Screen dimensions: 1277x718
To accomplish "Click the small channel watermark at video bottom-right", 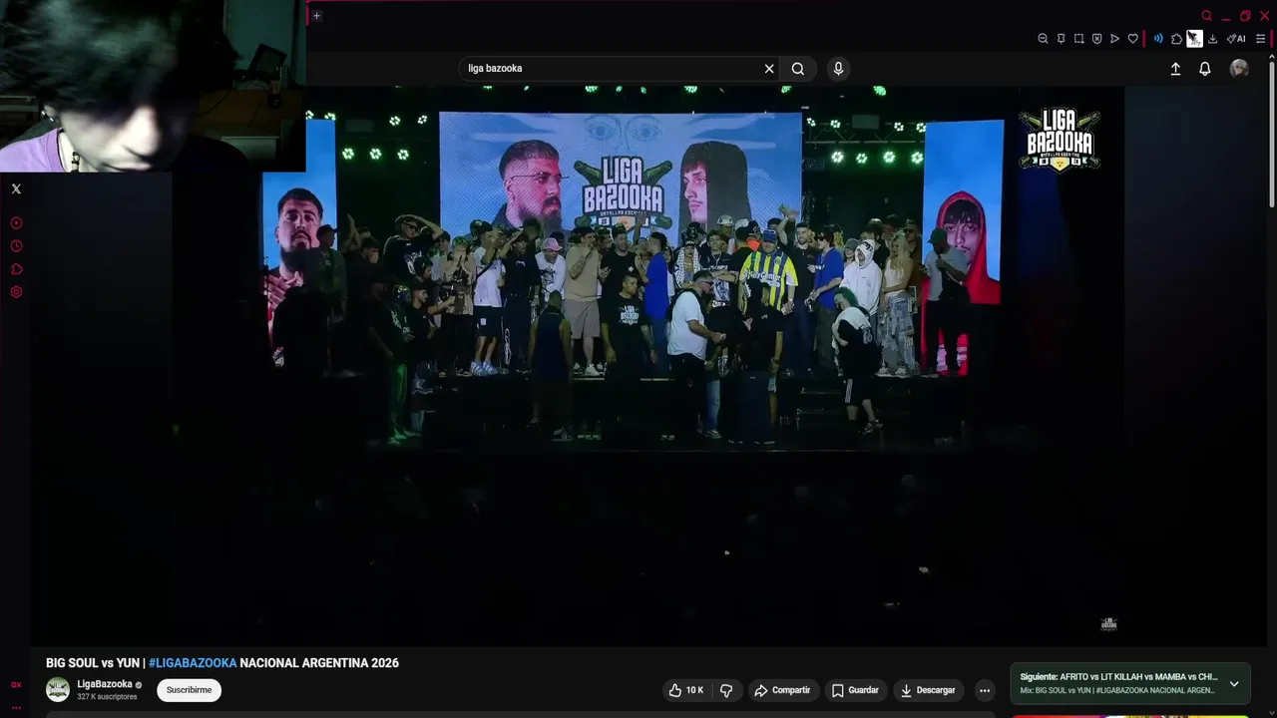I will coord(1108,624).
